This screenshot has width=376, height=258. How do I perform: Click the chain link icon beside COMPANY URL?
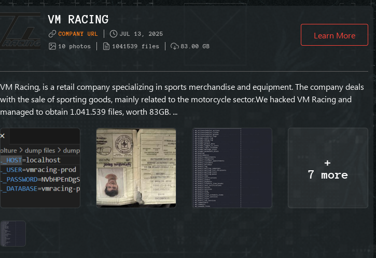52,34
